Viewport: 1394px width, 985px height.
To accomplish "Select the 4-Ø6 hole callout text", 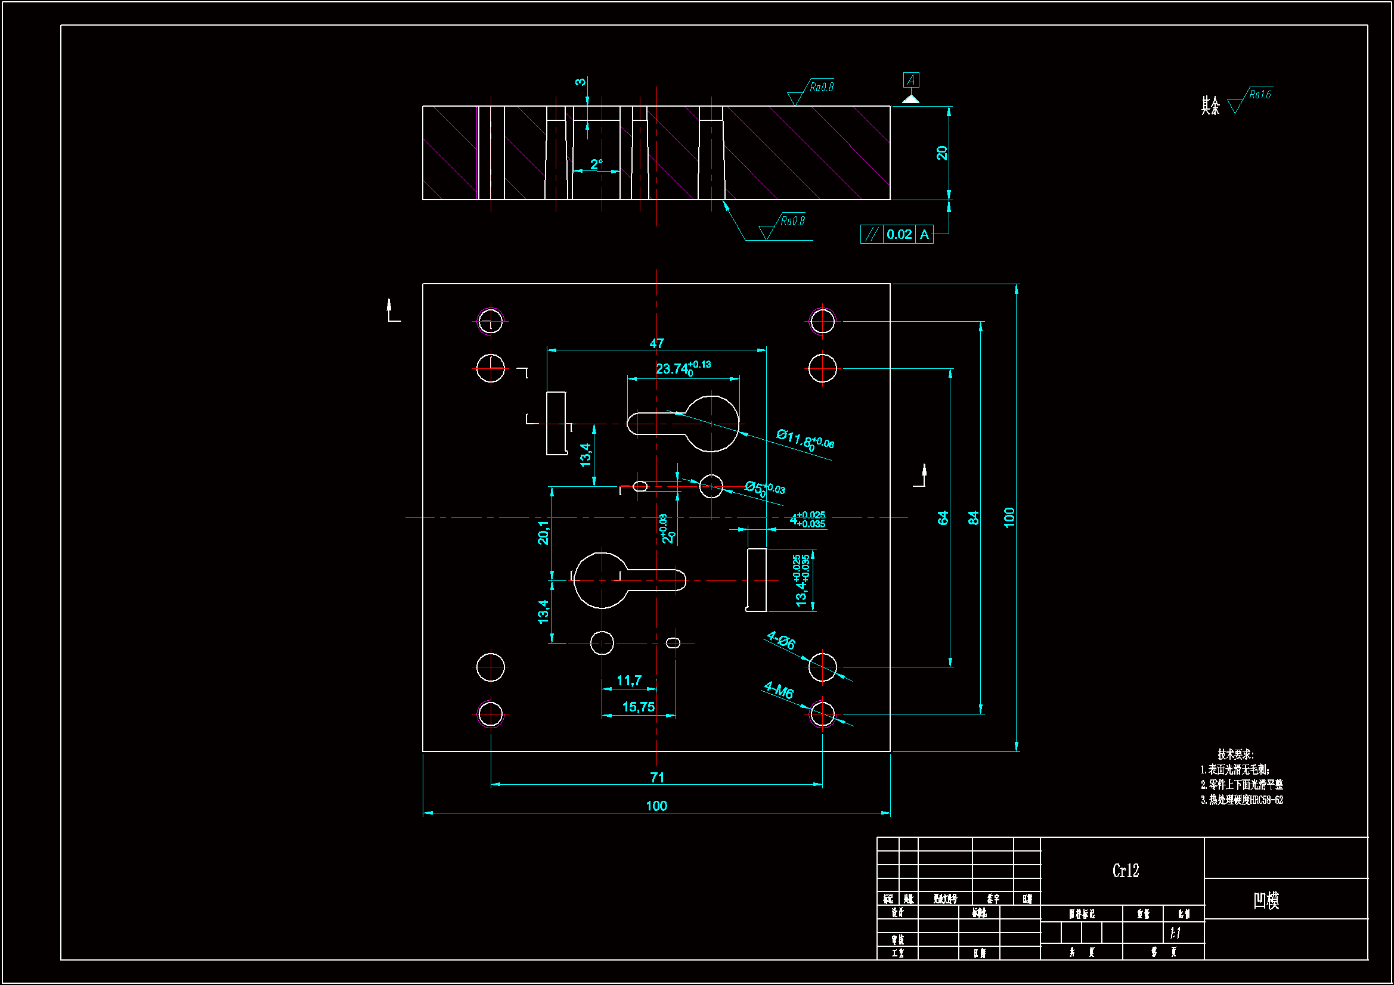I will click(x=781, y=641).
